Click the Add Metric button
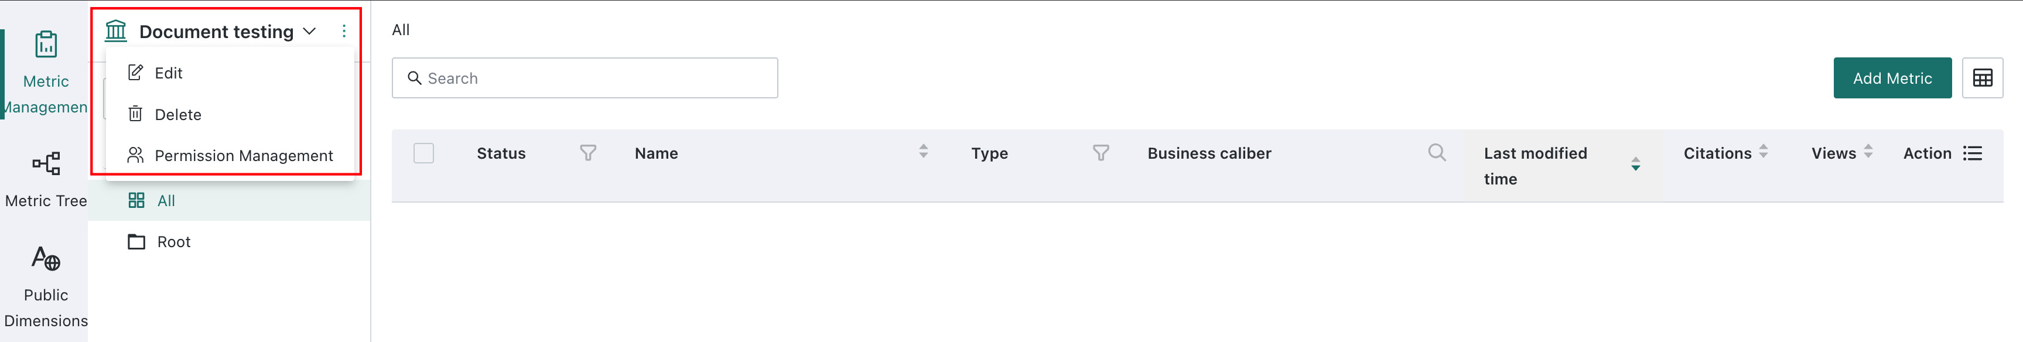2023x342 pixels. pyautogui.click(x=1892, y=78)
